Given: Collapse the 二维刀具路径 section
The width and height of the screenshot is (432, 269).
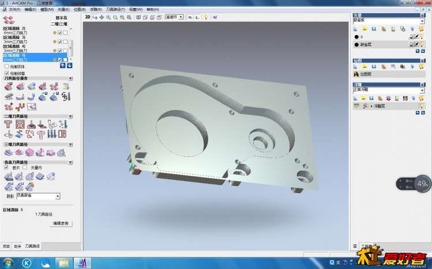Looking at the screenshot, I should point(70,116).
